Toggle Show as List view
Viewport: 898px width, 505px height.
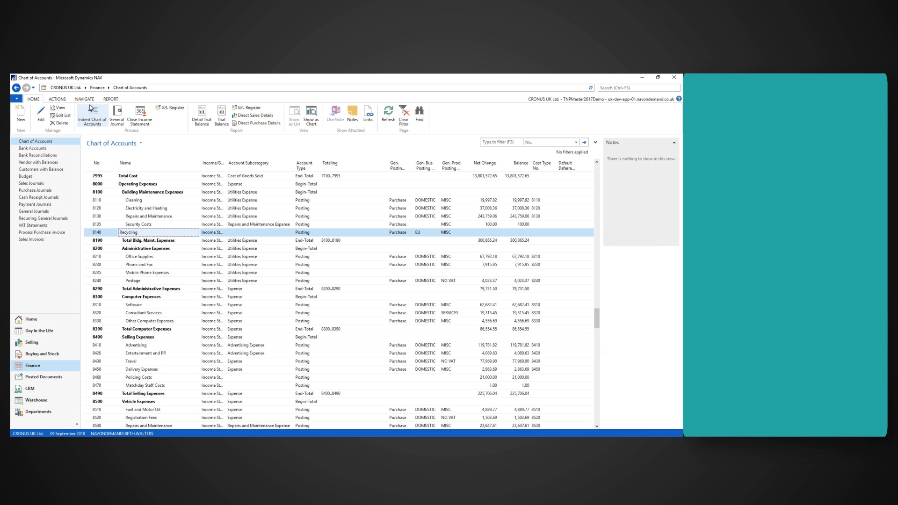pyautogui.click(x=294, y=115)
